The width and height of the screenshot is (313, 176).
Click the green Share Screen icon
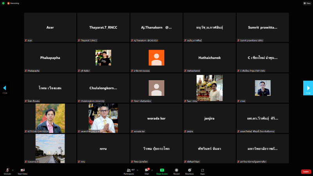tap(162, 171)
